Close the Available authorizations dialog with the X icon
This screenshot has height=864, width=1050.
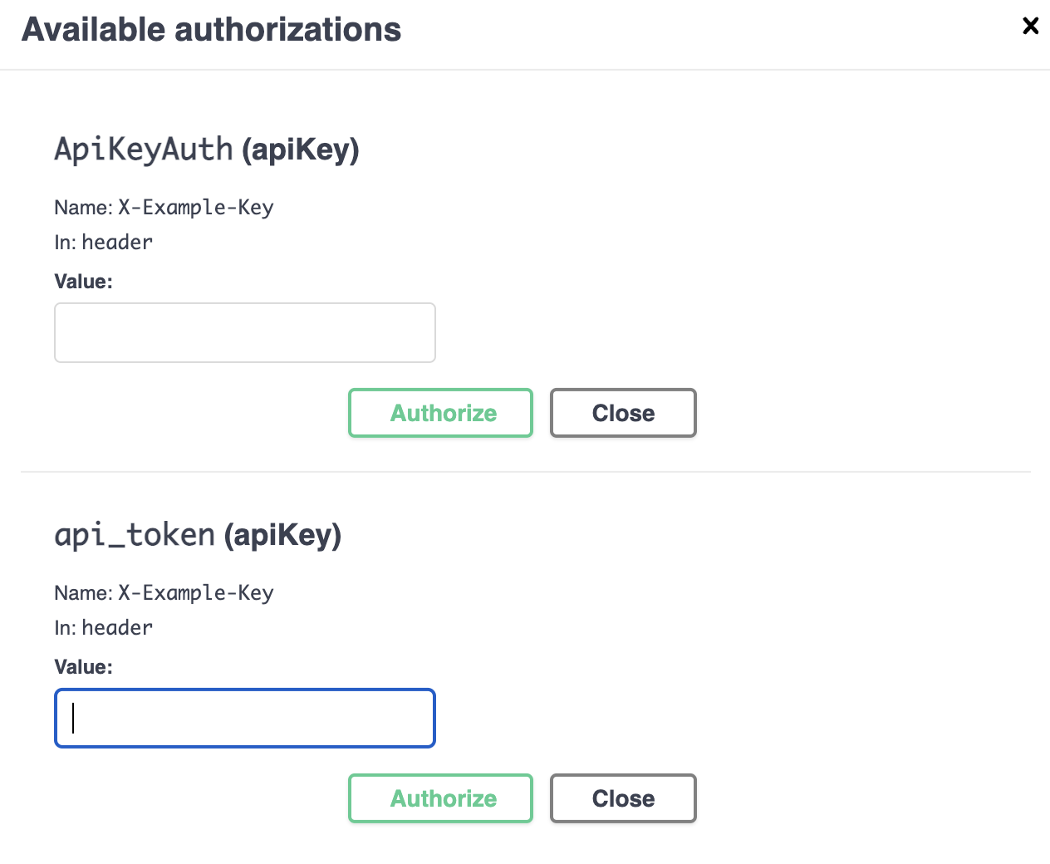(x=1030, y=27)
